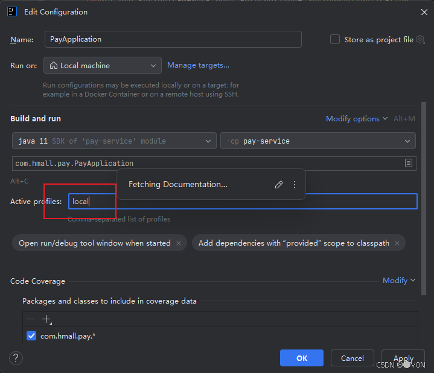Click Packages and classes to include label

tap(109, 301)
